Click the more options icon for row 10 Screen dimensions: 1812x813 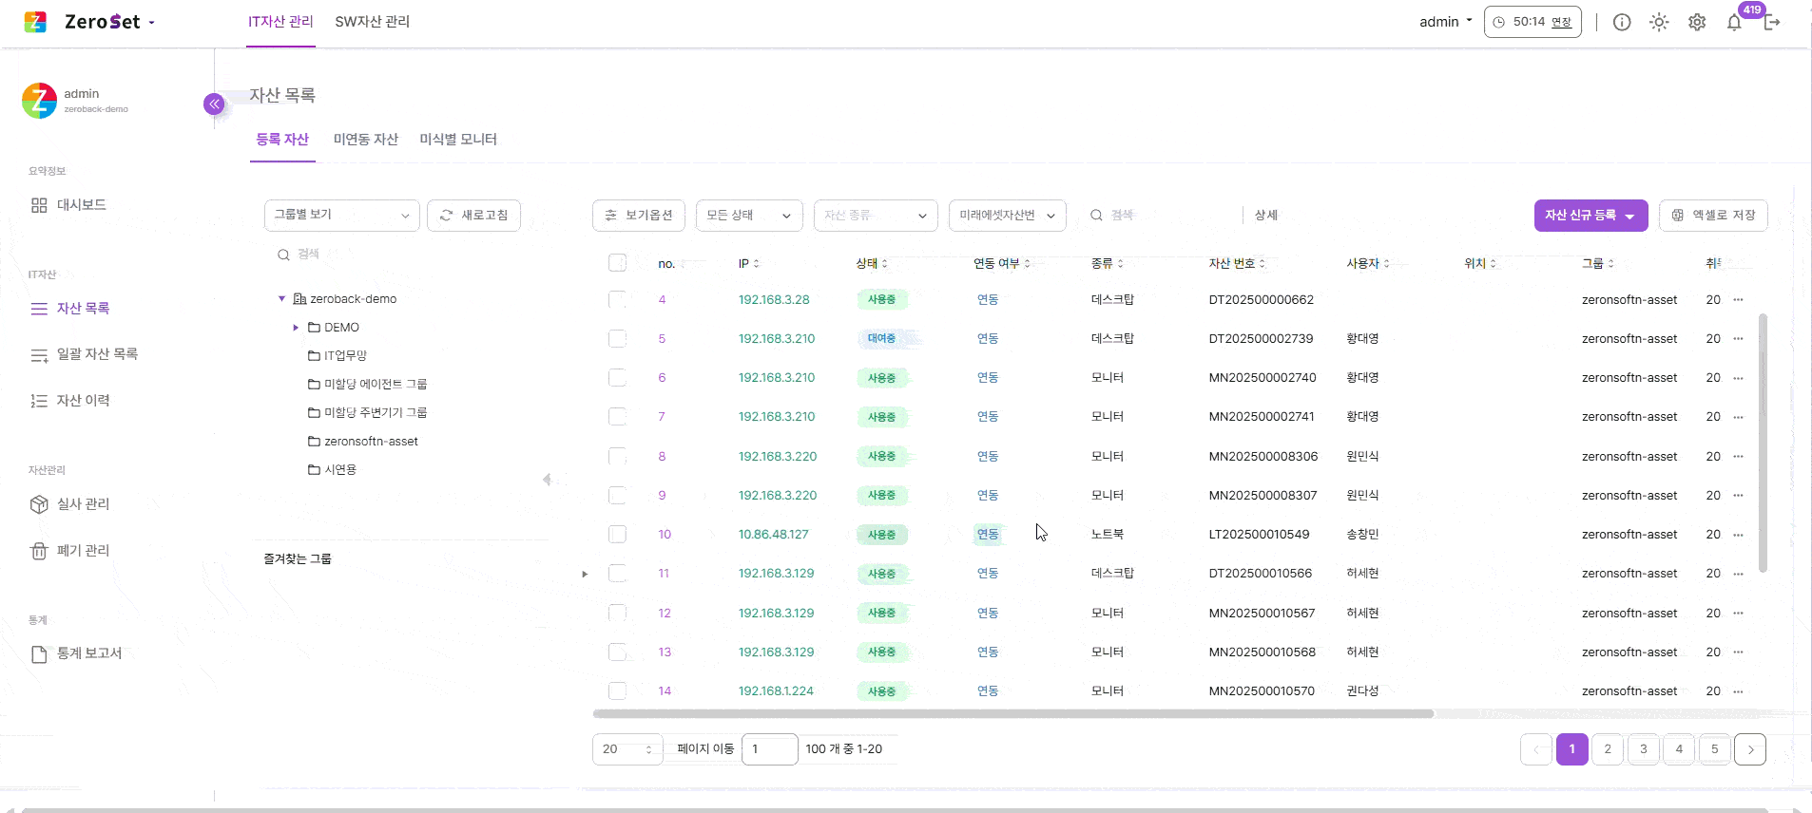click(1738, 534)
